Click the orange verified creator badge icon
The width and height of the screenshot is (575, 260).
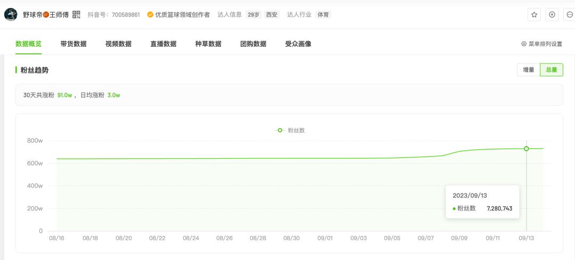(x=150, y=15)
